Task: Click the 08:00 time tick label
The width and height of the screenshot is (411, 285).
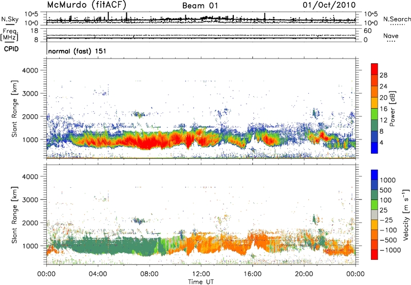Action: pyautogui.click(x=150, y=274)
